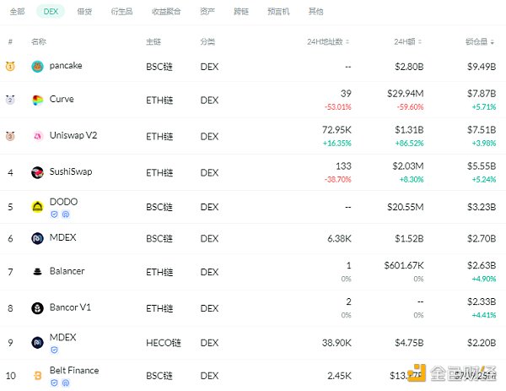
Task: Sort by 24H额 column arrow
Action: (x=420, y=41)
